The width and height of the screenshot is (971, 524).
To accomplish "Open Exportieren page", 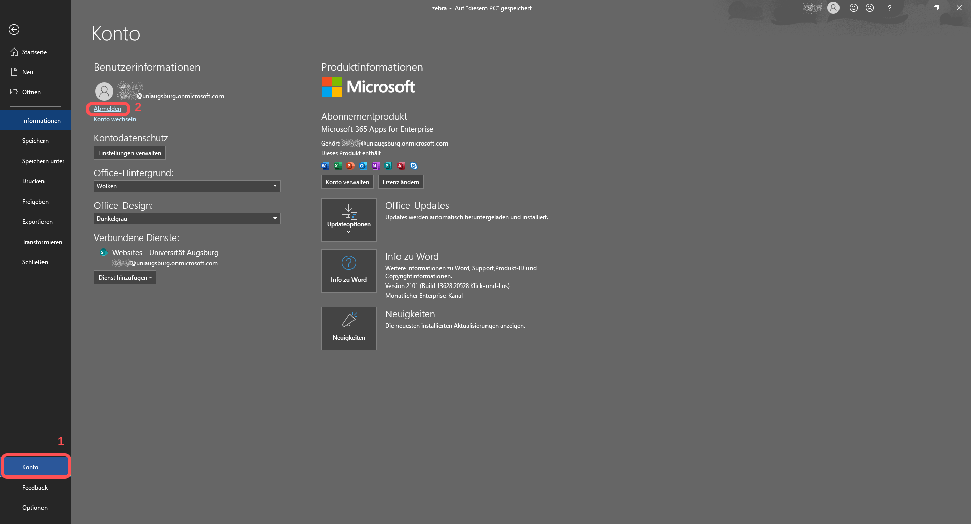I will pos(35,222).
